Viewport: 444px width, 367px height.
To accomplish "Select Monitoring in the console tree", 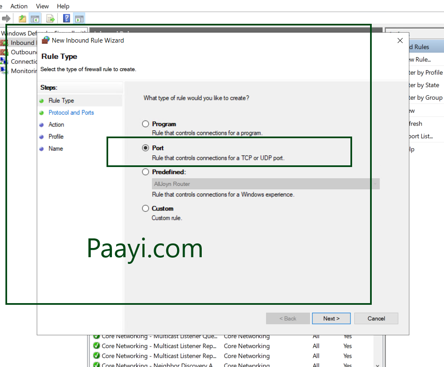I will point(24,71).
